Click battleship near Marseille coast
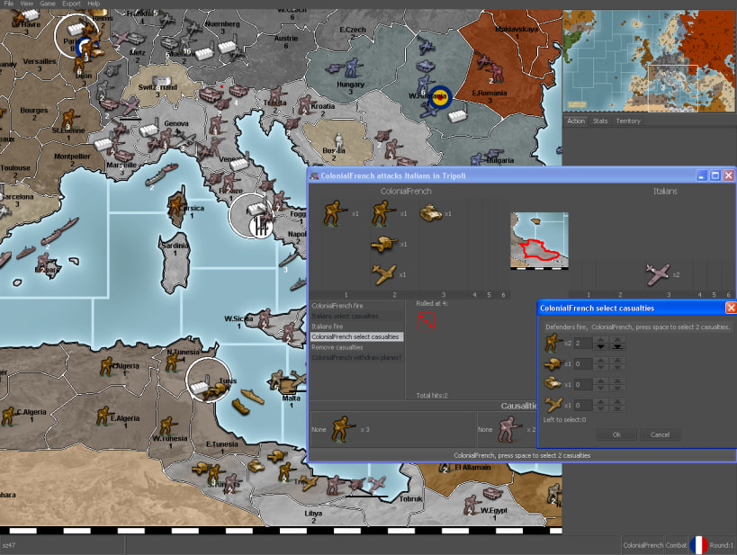The width and height of the screenshot is (737, 555). click(161, 174)
